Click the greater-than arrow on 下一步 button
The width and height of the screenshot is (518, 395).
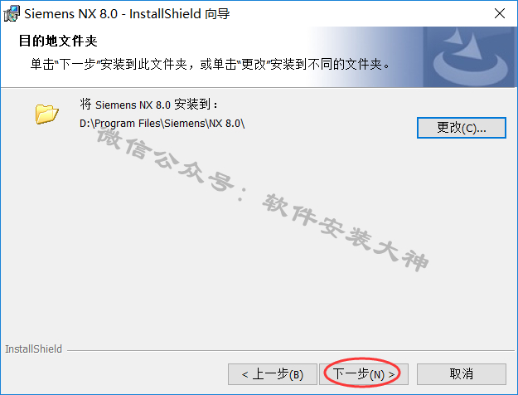pyautogui.click(x=391, y=375)
